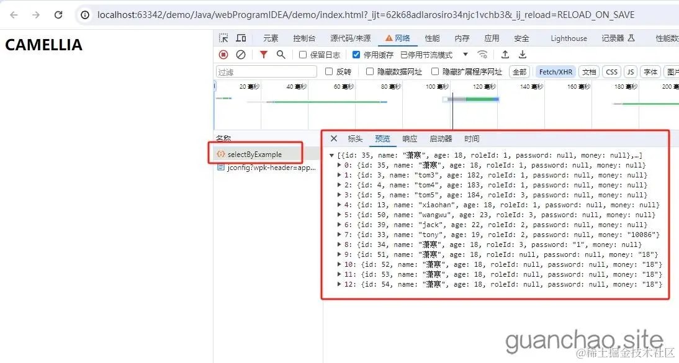Viewport: 679px width, 363px height.
Task: Expand item 0 with id 35
Action: coord(339,165)
